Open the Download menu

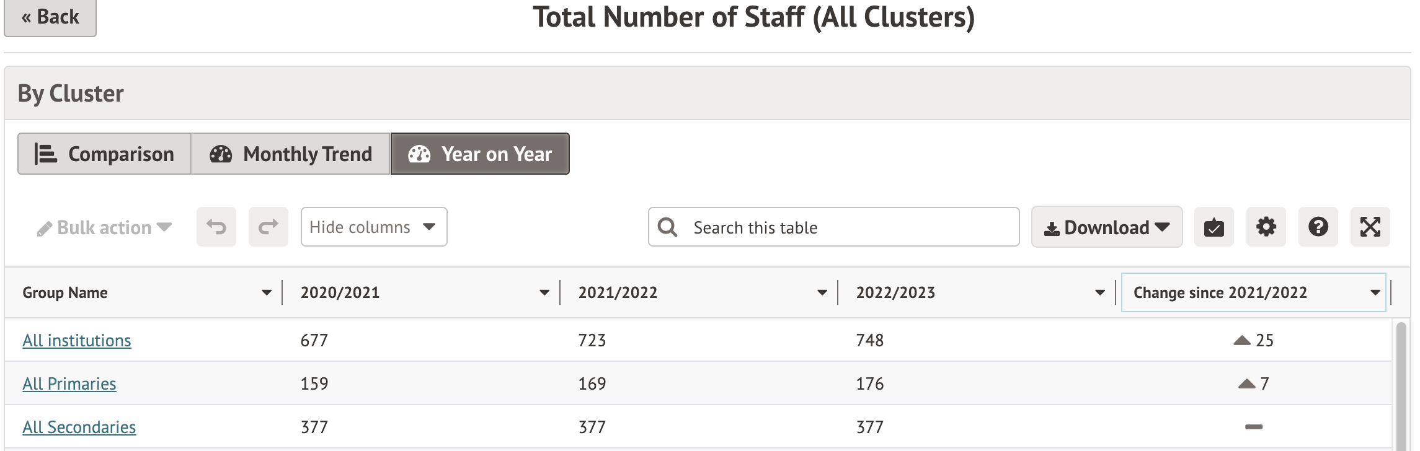(x=1107, y=227)
